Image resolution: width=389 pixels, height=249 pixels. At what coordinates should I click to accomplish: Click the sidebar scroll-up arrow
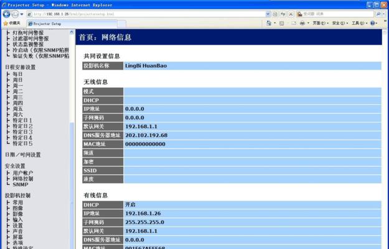click(72, 32)
